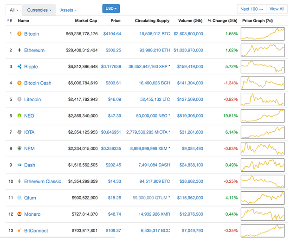Open the Litecoin name link

tap(32, 99)
